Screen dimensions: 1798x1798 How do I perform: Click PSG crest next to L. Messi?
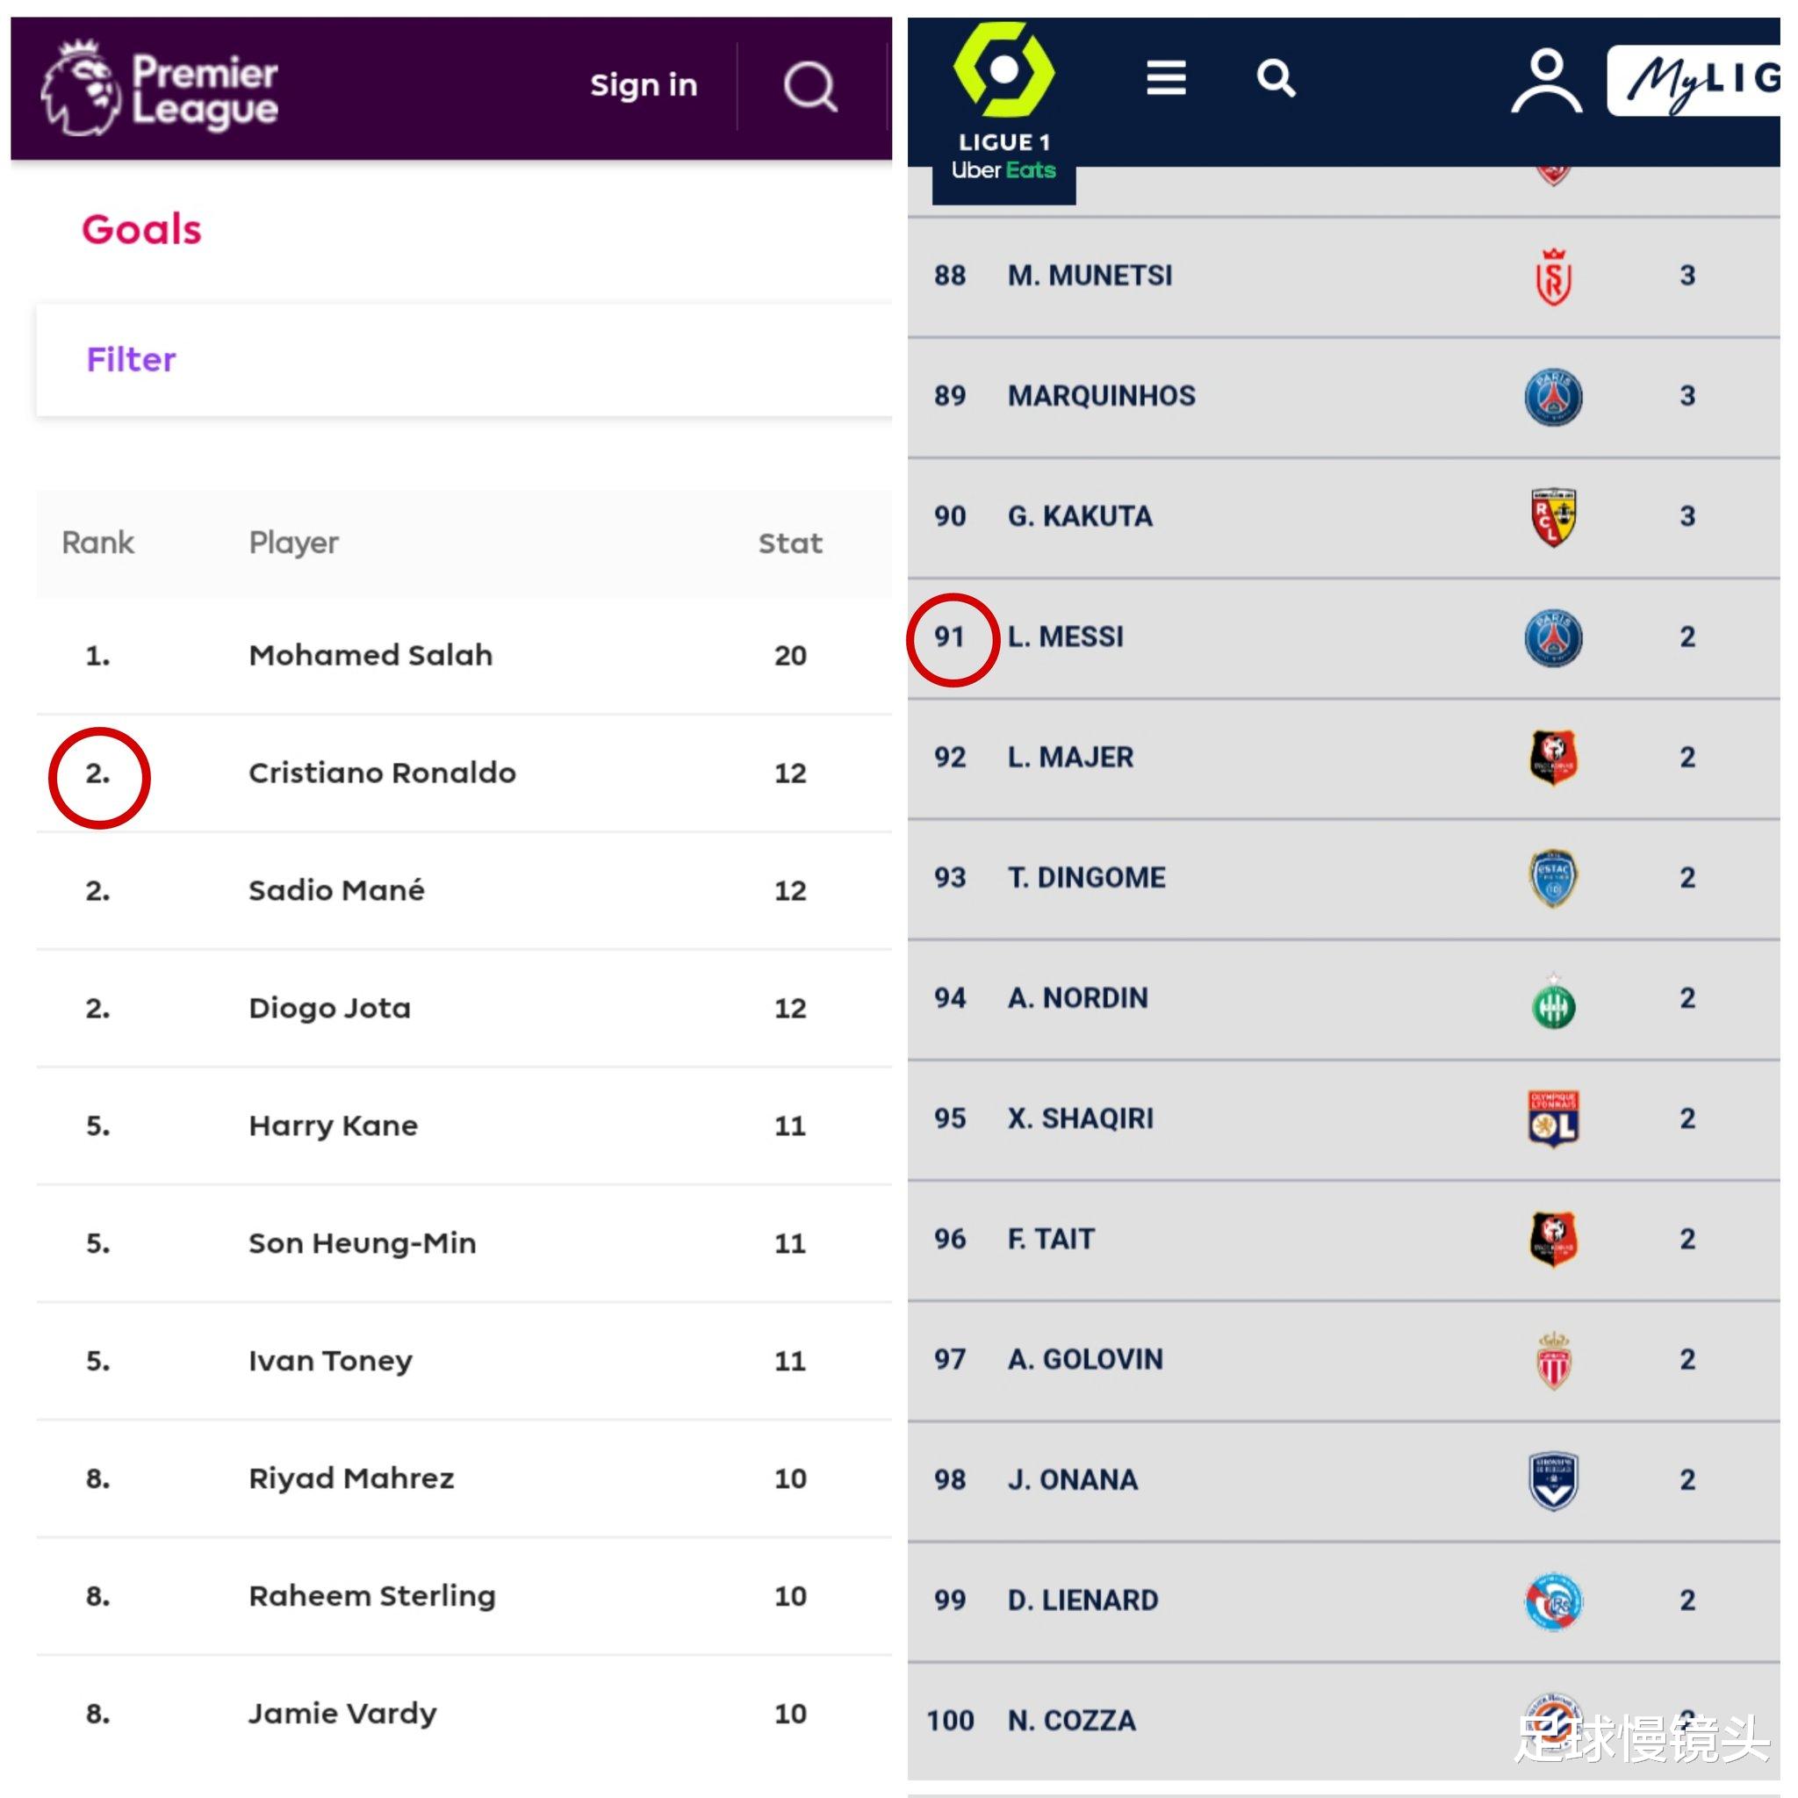(1553, 638)
